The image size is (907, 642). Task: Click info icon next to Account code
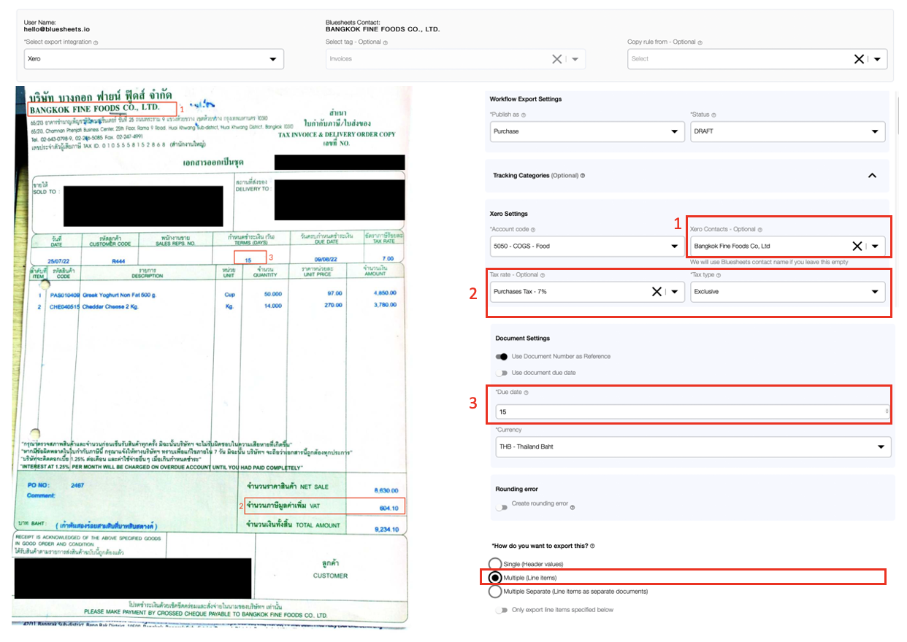coord(533,230)
